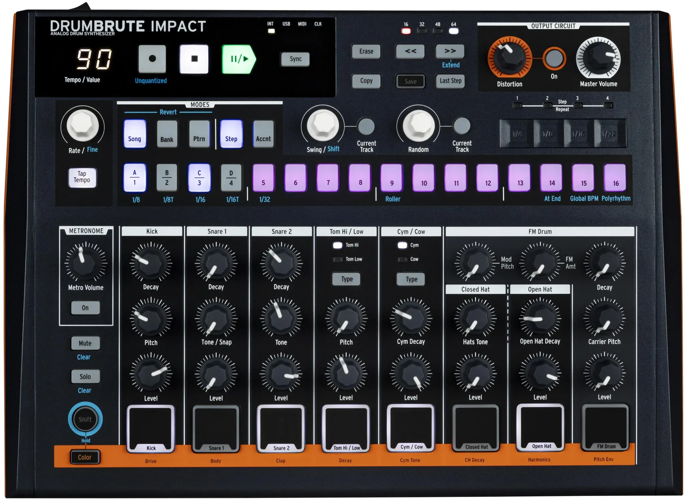Turn the white Swing / Shift knob
The width and height of the screenshot is (685, 499).
(322, 126)
